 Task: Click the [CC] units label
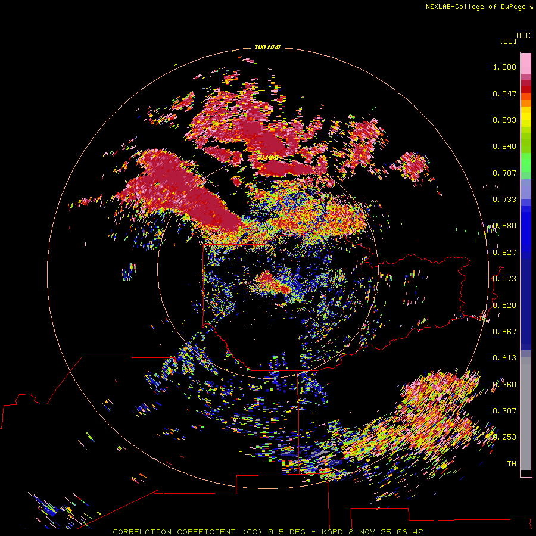point(508,41)
